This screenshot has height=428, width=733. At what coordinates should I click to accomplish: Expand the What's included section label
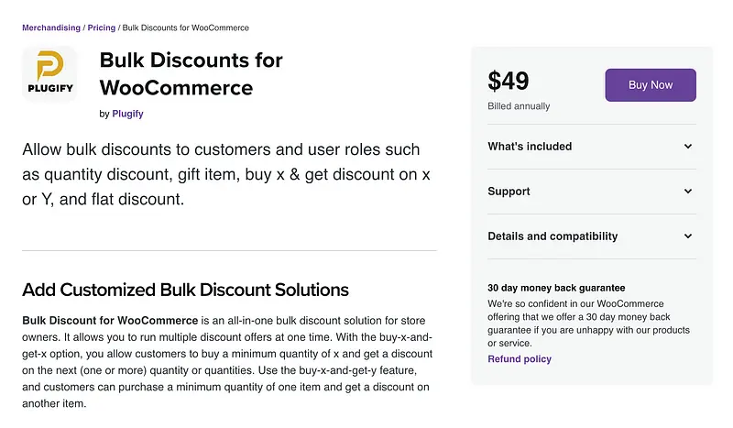tap(530, 147)
